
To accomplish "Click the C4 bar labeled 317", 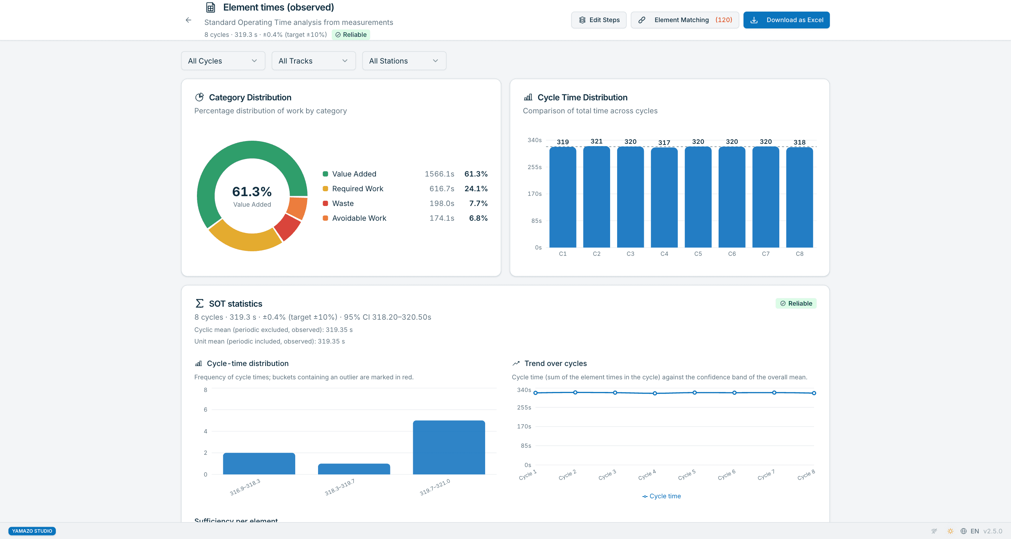I will click(x=664, y=197).
